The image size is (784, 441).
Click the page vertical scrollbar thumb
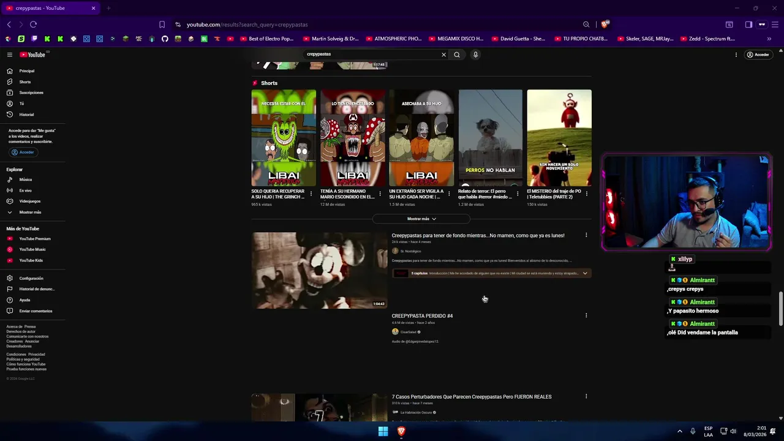(780, 309)
